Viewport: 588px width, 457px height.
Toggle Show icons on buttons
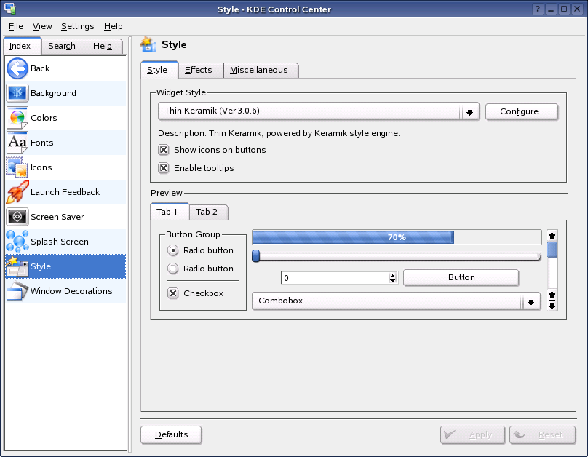click(164, 149)
